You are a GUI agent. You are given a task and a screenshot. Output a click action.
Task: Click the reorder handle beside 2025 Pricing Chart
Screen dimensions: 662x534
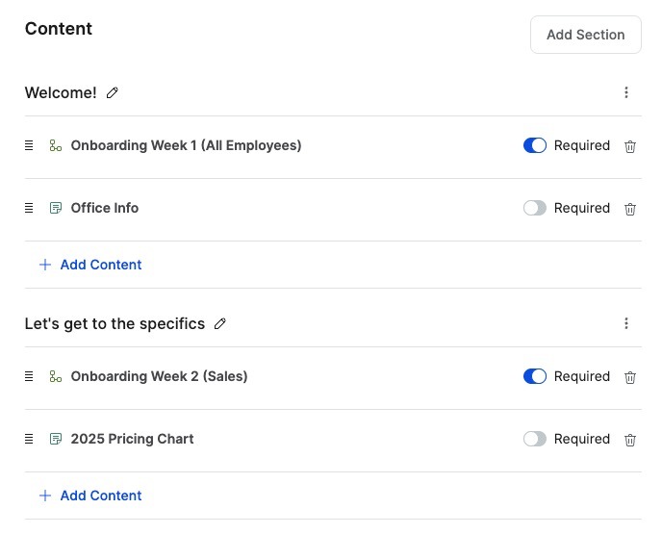click(x=29, y=439)
